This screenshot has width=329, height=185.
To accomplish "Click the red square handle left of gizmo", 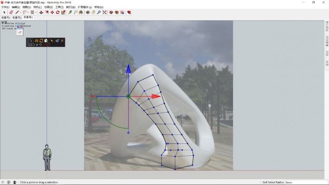I will point(92,96).
